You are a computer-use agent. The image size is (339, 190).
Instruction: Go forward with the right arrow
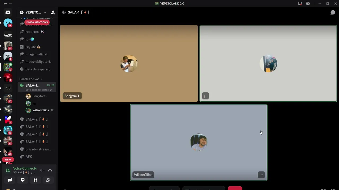[11, 3]
